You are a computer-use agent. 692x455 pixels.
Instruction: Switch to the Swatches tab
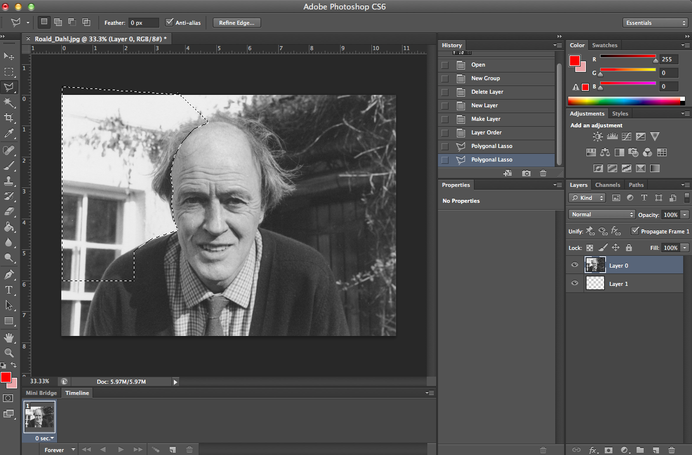click(x=604, y=45)
